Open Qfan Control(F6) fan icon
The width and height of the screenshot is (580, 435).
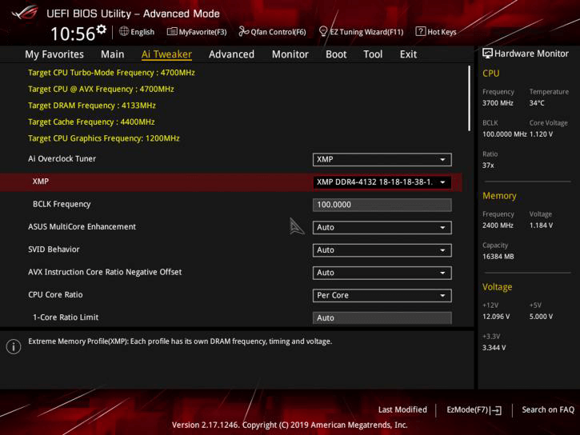pos(244,32)
